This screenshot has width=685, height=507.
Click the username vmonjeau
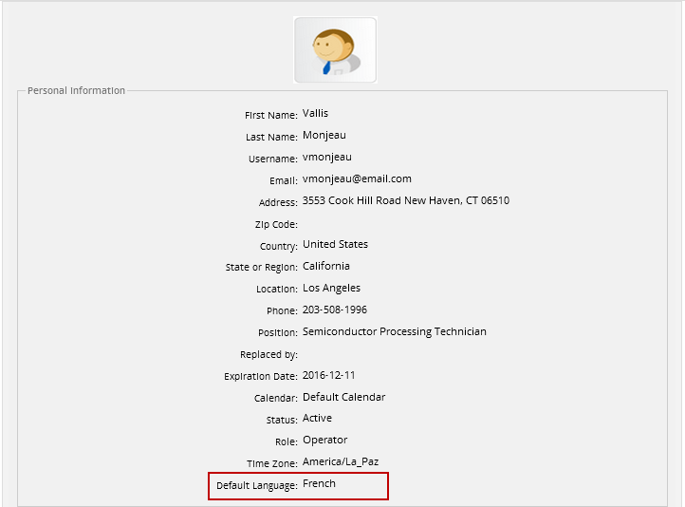pyautogui.click(x=326, y=158)
